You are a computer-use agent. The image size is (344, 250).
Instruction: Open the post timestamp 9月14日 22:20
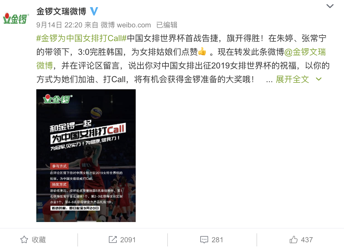[59, 25]
